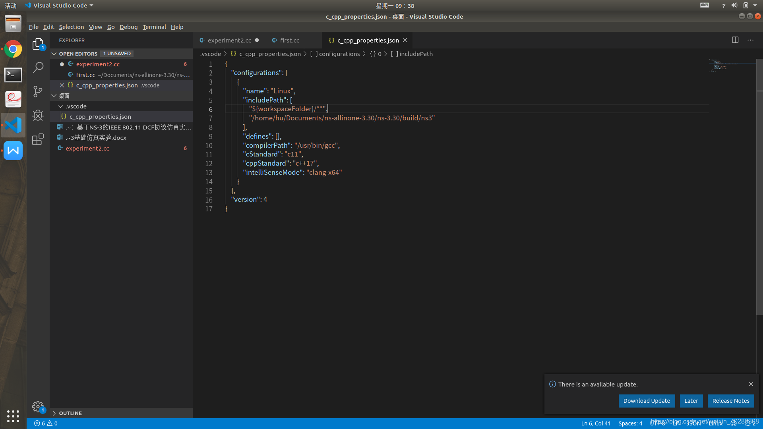The image size is (763, 429).
Task: Open the Search view in activity bar
Action: tap(38, 68)
